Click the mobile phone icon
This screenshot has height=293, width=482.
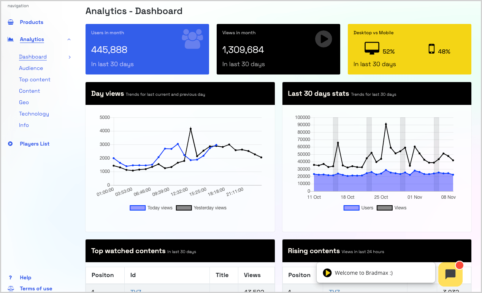431,49
